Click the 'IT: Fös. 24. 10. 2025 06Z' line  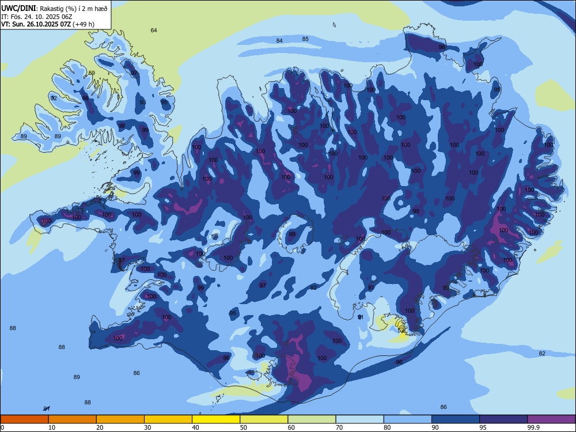pyautogui.click(x=37, y=17)
